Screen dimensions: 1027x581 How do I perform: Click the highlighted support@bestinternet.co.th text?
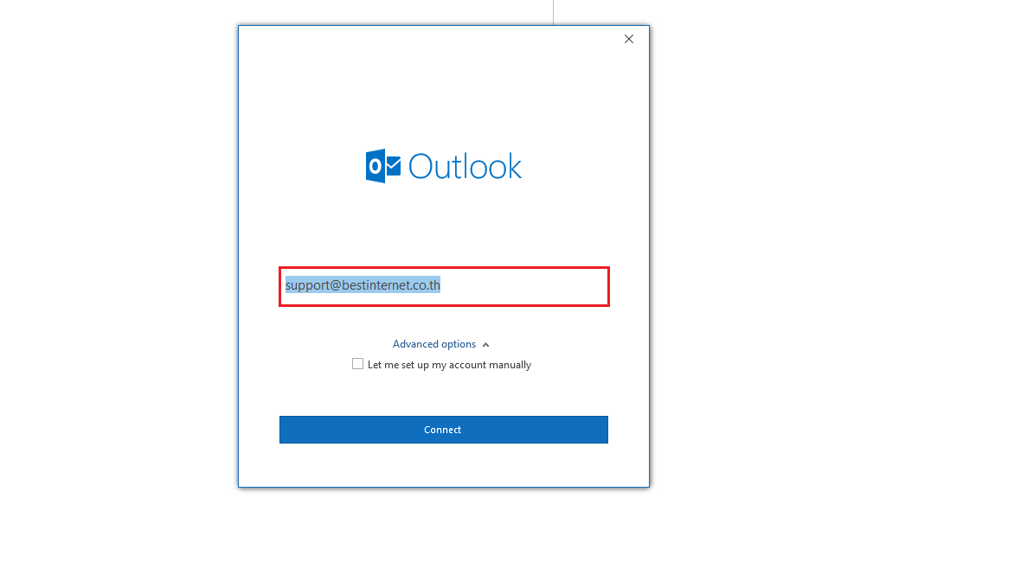coord(363,285)
